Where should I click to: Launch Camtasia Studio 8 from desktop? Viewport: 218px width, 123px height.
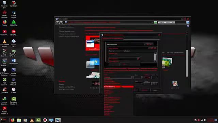[x=14, y=101]
